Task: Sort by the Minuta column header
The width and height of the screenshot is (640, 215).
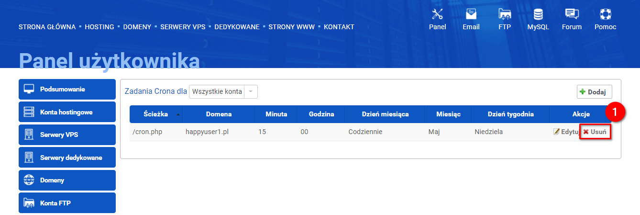Action: 276,114
